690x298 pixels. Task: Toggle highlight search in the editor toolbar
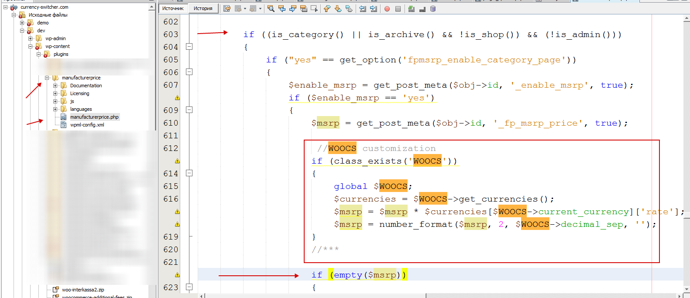[x=304, y=9]
